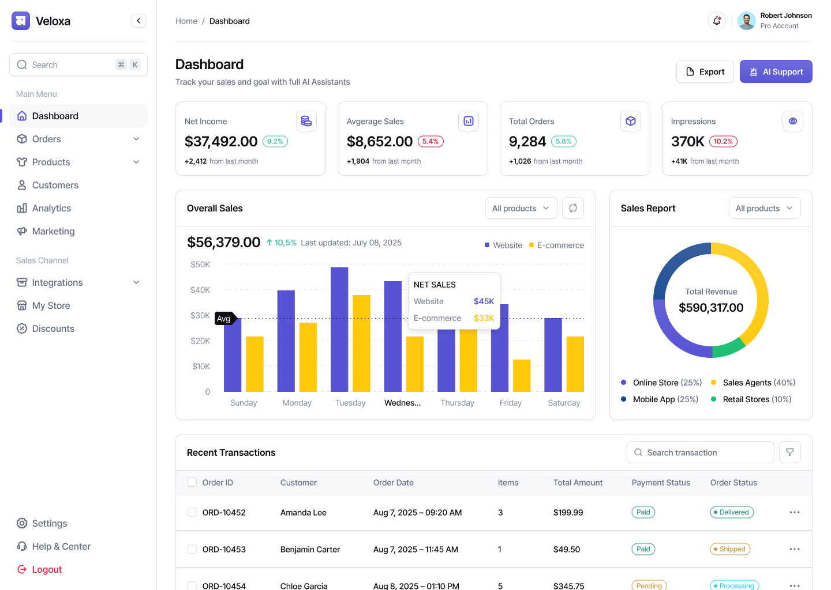Click the AI Support button

pyautogui.click(x=776, y=71)
